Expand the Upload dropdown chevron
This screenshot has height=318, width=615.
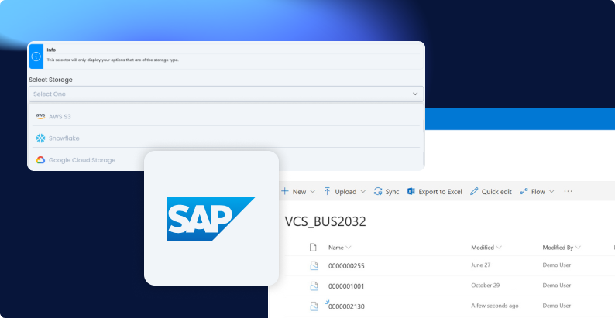click(362, 192)
